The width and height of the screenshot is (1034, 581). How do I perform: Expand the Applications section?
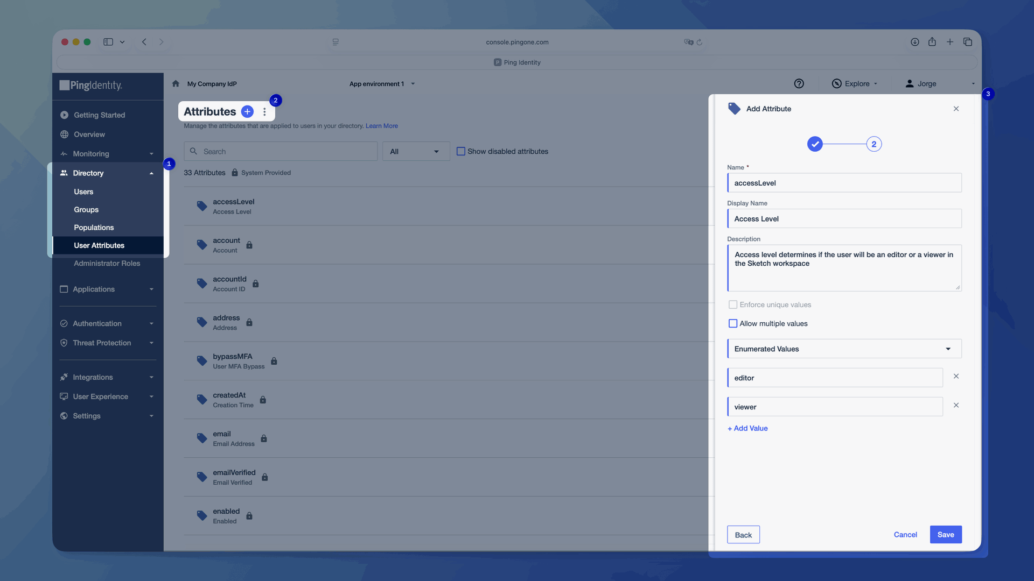pos(108,289)
